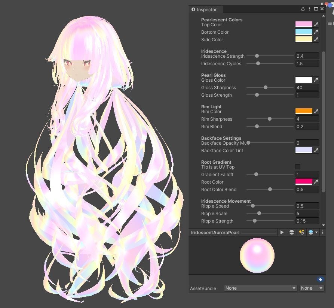Click the Rim Color eyedropper icon
This screenshot has width=334, height=308.
[x=316, y=111]
